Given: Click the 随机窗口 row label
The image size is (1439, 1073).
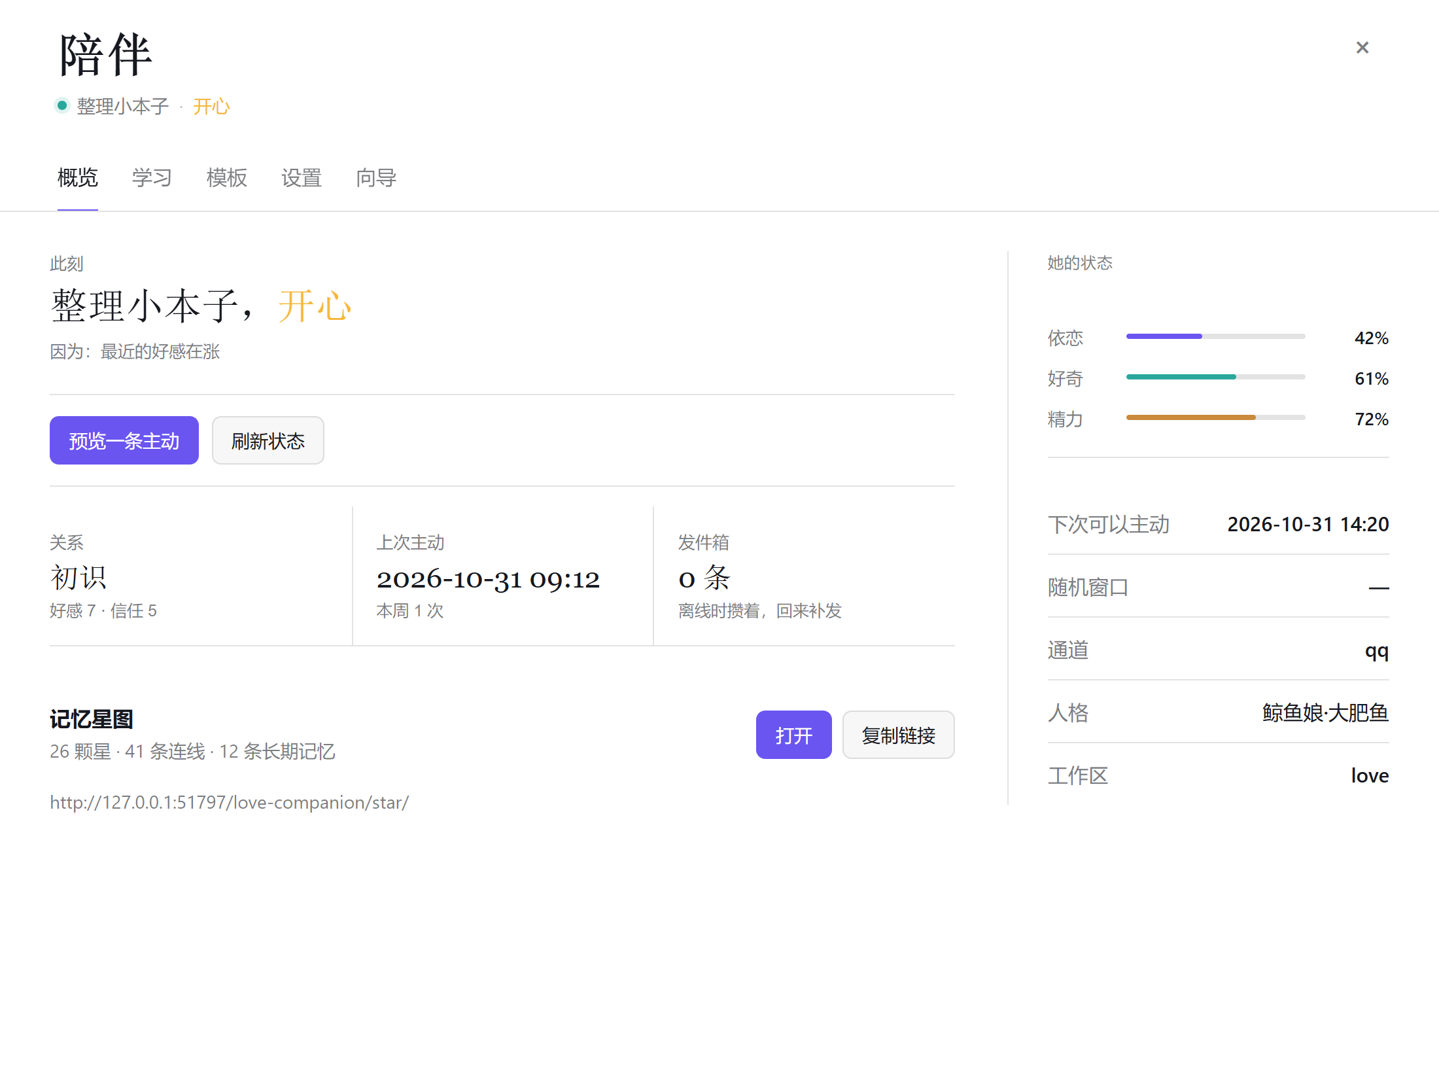Looking at the screenshot, I should tap(1088, 587).
